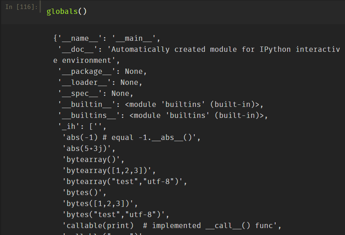This screenshot has height=235, width=345.
Task: Click the 'bytes("test","utf-8")' history entry
Action: [x=116, y=215]
